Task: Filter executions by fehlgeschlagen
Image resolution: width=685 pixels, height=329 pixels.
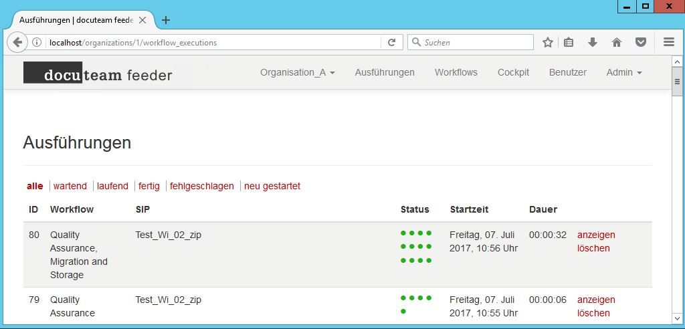Action: click(201, 186)
